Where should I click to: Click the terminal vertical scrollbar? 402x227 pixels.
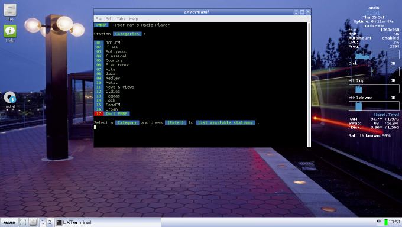click(x=309, y=85)
